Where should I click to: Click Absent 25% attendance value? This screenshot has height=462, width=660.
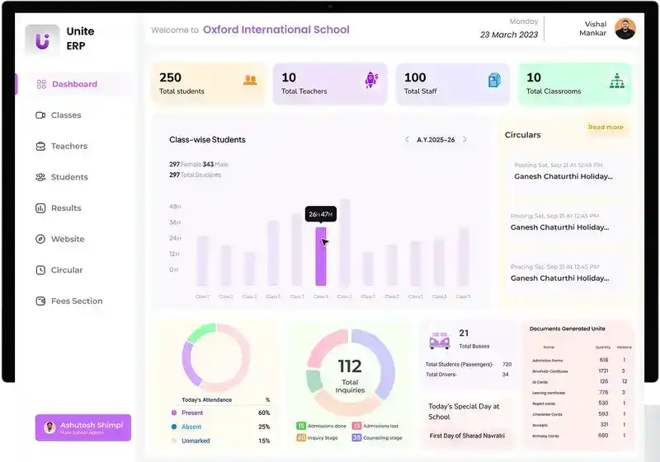click(264, 427)
